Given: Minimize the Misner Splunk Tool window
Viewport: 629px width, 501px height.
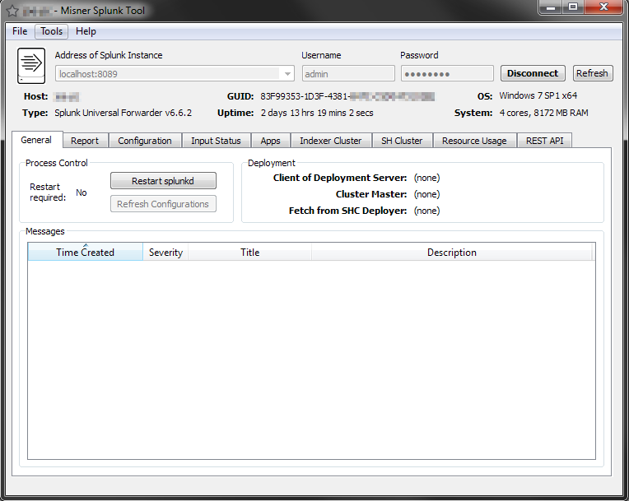Looking at the screenshot, I should click(x=550, y=7).
